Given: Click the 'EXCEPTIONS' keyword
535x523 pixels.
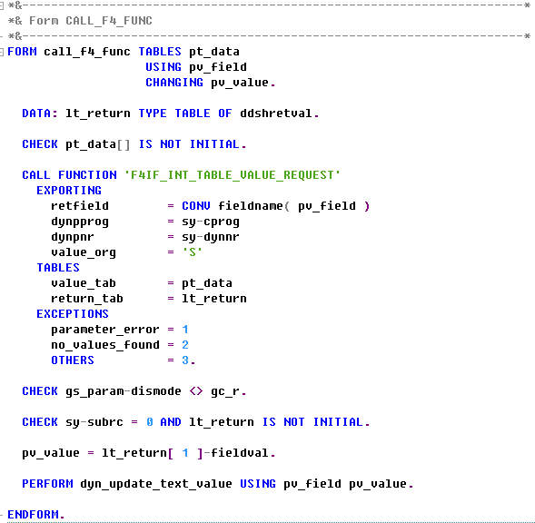Looking at the screenshot, I should tap(73, 314).
